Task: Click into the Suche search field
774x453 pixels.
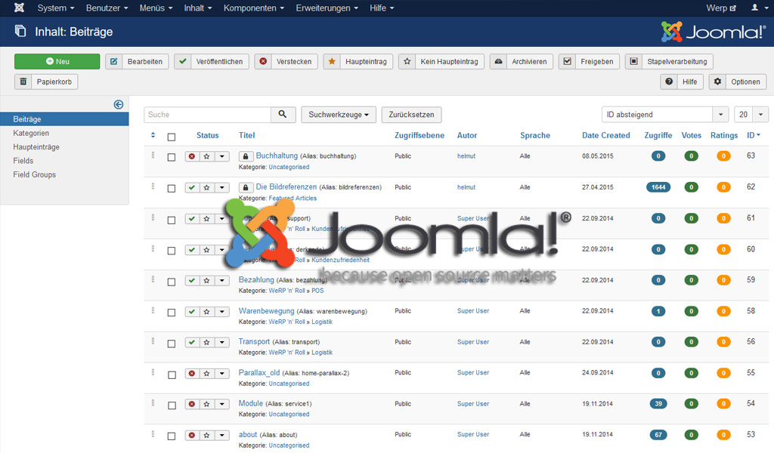Action: tap(207, 115)
